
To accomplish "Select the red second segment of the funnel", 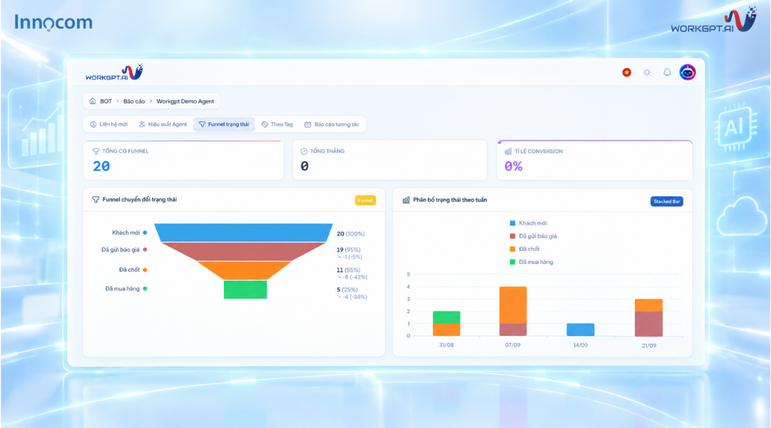I will point(243,251).
